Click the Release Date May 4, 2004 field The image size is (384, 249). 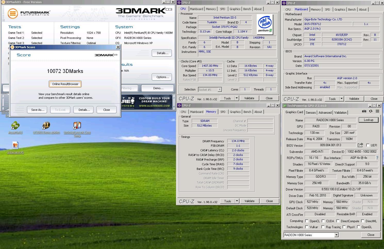[x=314, y=139]
